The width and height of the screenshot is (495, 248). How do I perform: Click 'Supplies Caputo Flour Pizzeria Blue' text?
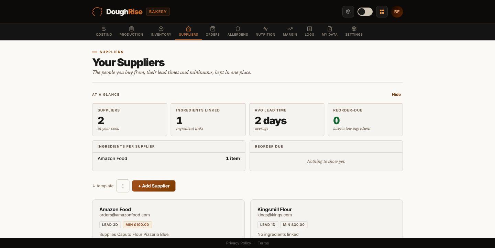tap(134, 234)
